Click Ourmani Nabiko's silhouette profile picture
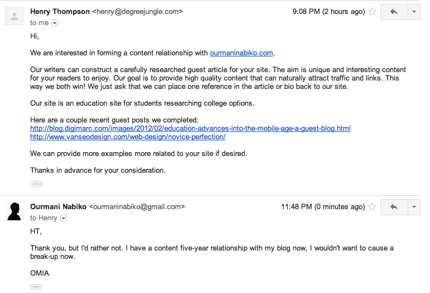Viewport: 430px width, 293px height. pyautogui.click(x=14, y=211)
